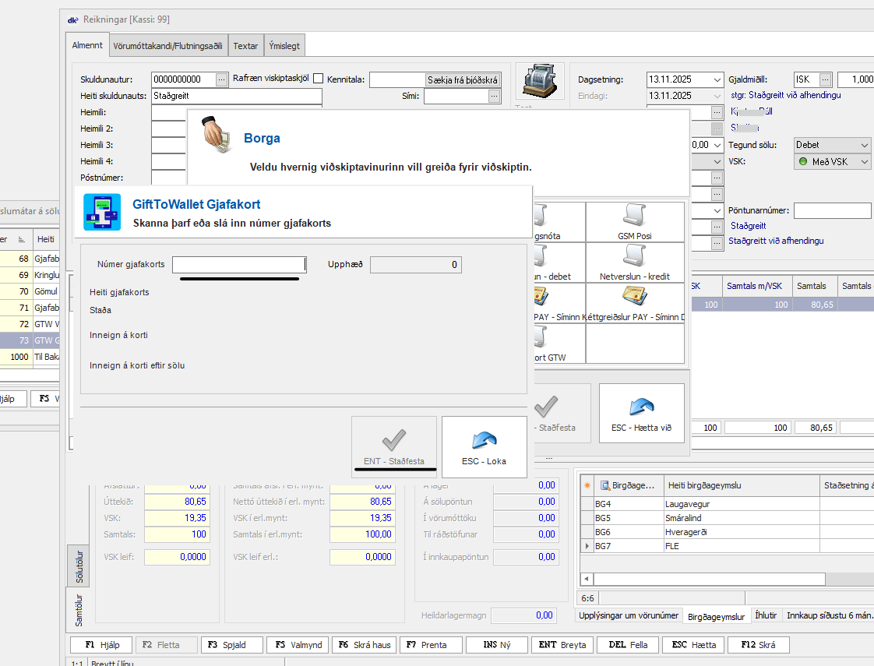The width and height of the screenshot is (874, 666).
Task: Click the Sækja frá þjóðskrá button
Action: click(x=463, y=79)
